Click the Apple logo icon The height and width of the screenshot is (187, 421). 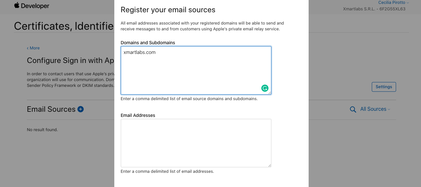[17, 5]
